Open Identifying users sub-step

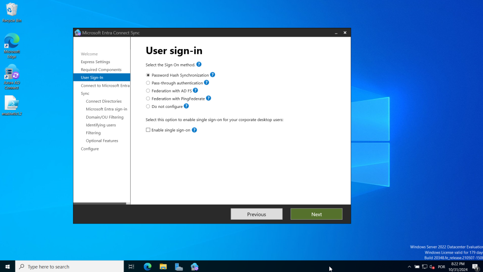click(x=101, y=125)
